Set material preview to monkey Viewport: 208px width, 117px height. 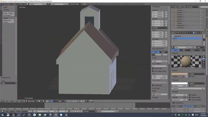pyautogui.click(x=204, y=63)
